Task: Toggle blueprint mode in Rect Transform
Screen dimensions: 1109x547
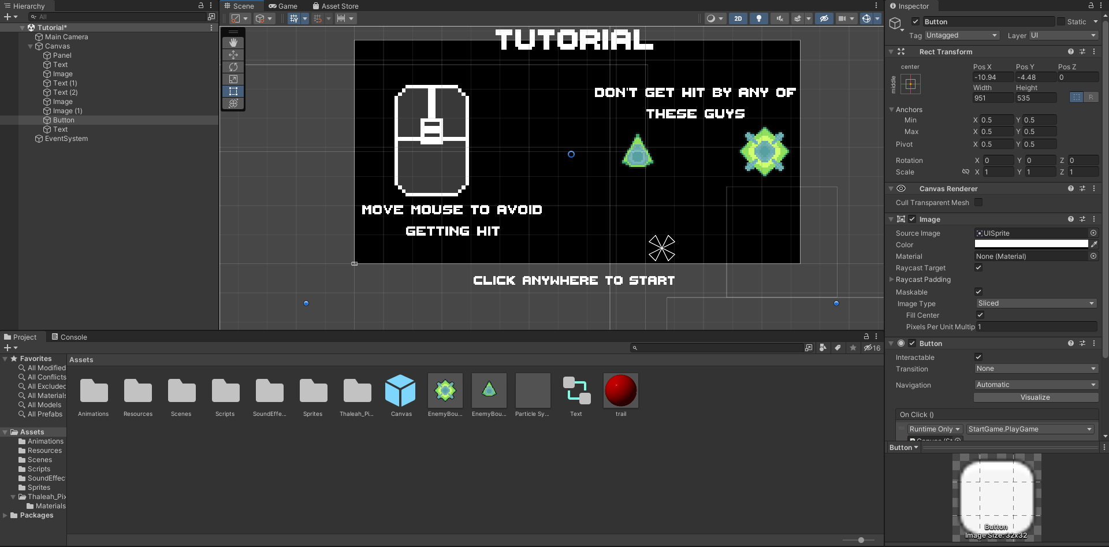Action: pos(1077,98)
